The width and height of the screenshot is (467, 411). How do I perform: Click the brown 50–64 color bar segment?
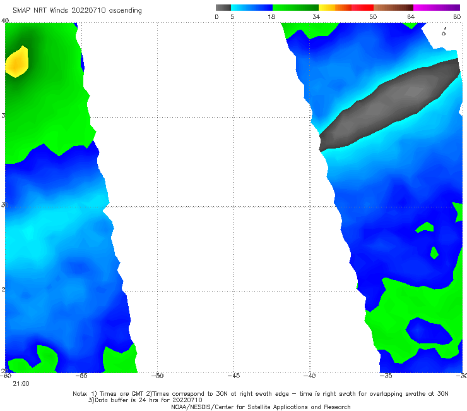(x=393, y=8)
